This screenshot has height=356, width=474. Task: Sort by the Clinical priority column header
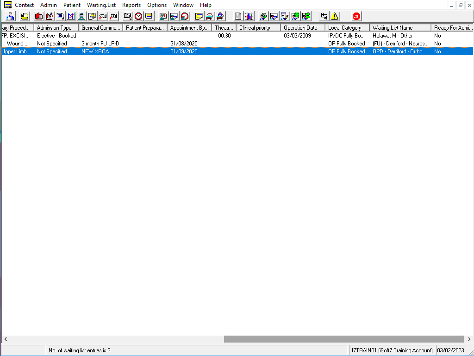click(x=258, y=27)
